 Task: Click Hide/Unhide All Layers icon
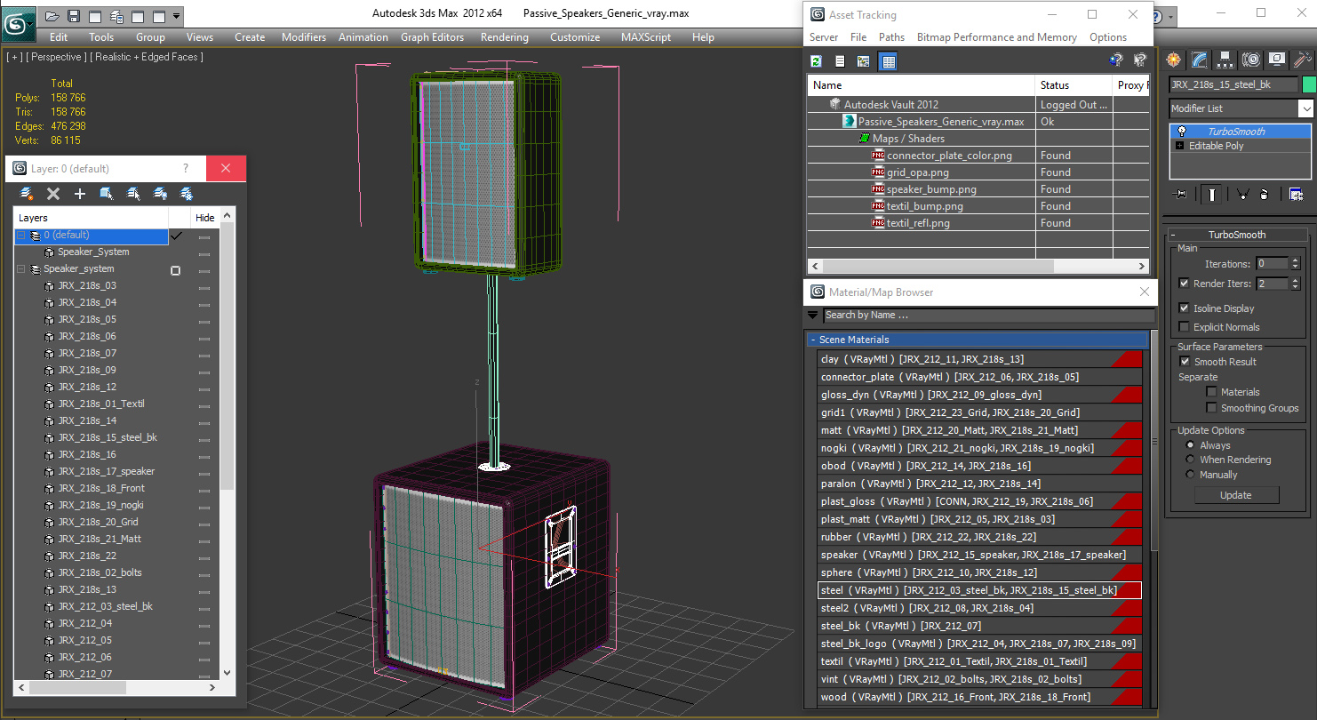pos(160,193)
